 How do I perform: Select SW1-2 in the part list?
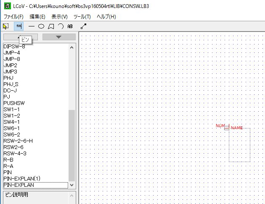(36, 116)
